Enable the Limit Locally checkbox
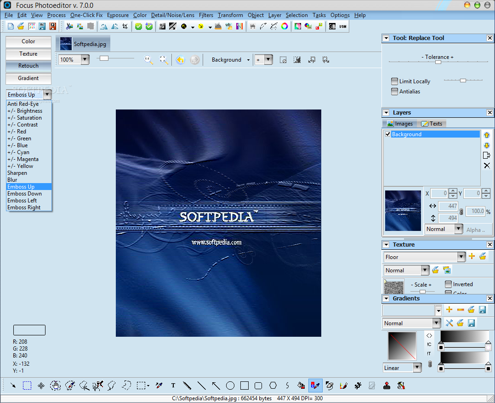Image resolution: width=495 pixels, height=403 pixels. tap(395, 81)
